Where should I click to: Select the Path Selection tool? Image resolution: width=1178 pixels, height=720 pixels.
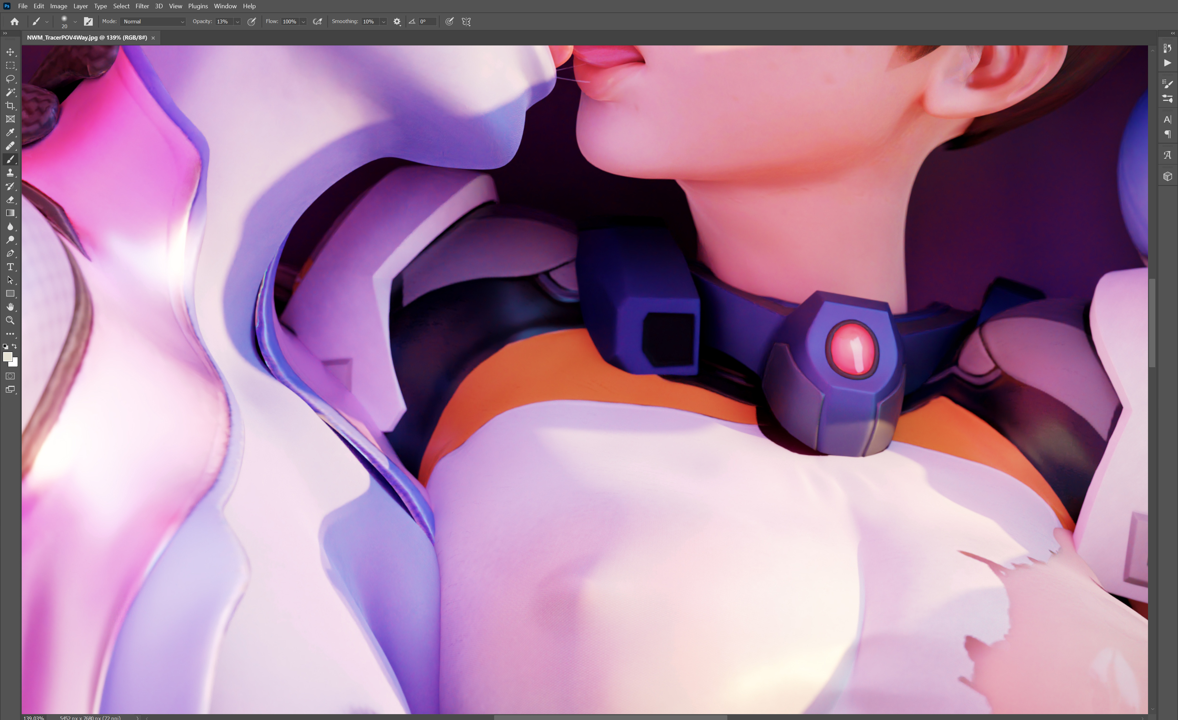click(10, 280)
